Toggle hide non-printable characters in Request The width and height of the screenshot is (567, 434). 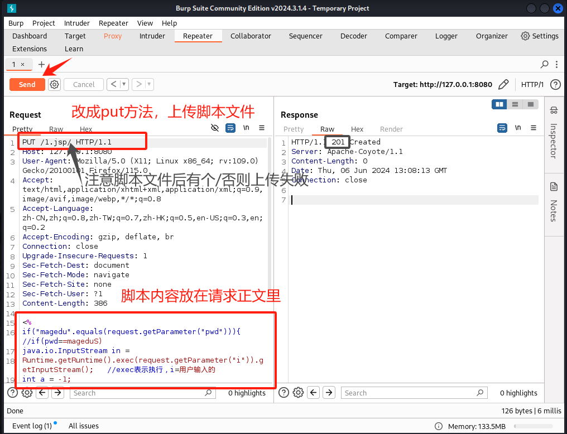coord(215,128)
